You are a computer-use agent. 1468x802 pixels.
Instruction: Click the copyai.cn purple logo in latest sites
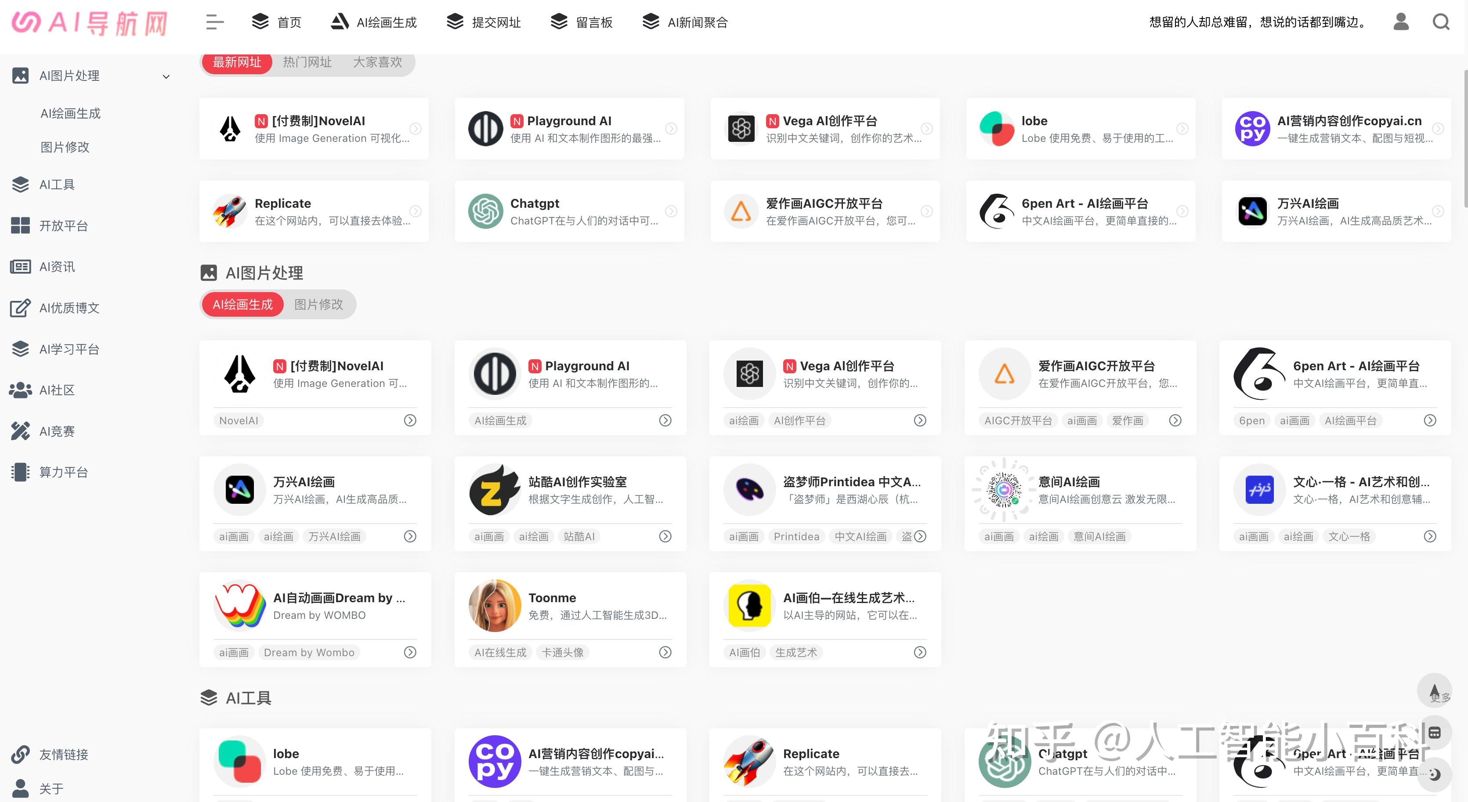pyautogui.click(x=1252, y=129)
